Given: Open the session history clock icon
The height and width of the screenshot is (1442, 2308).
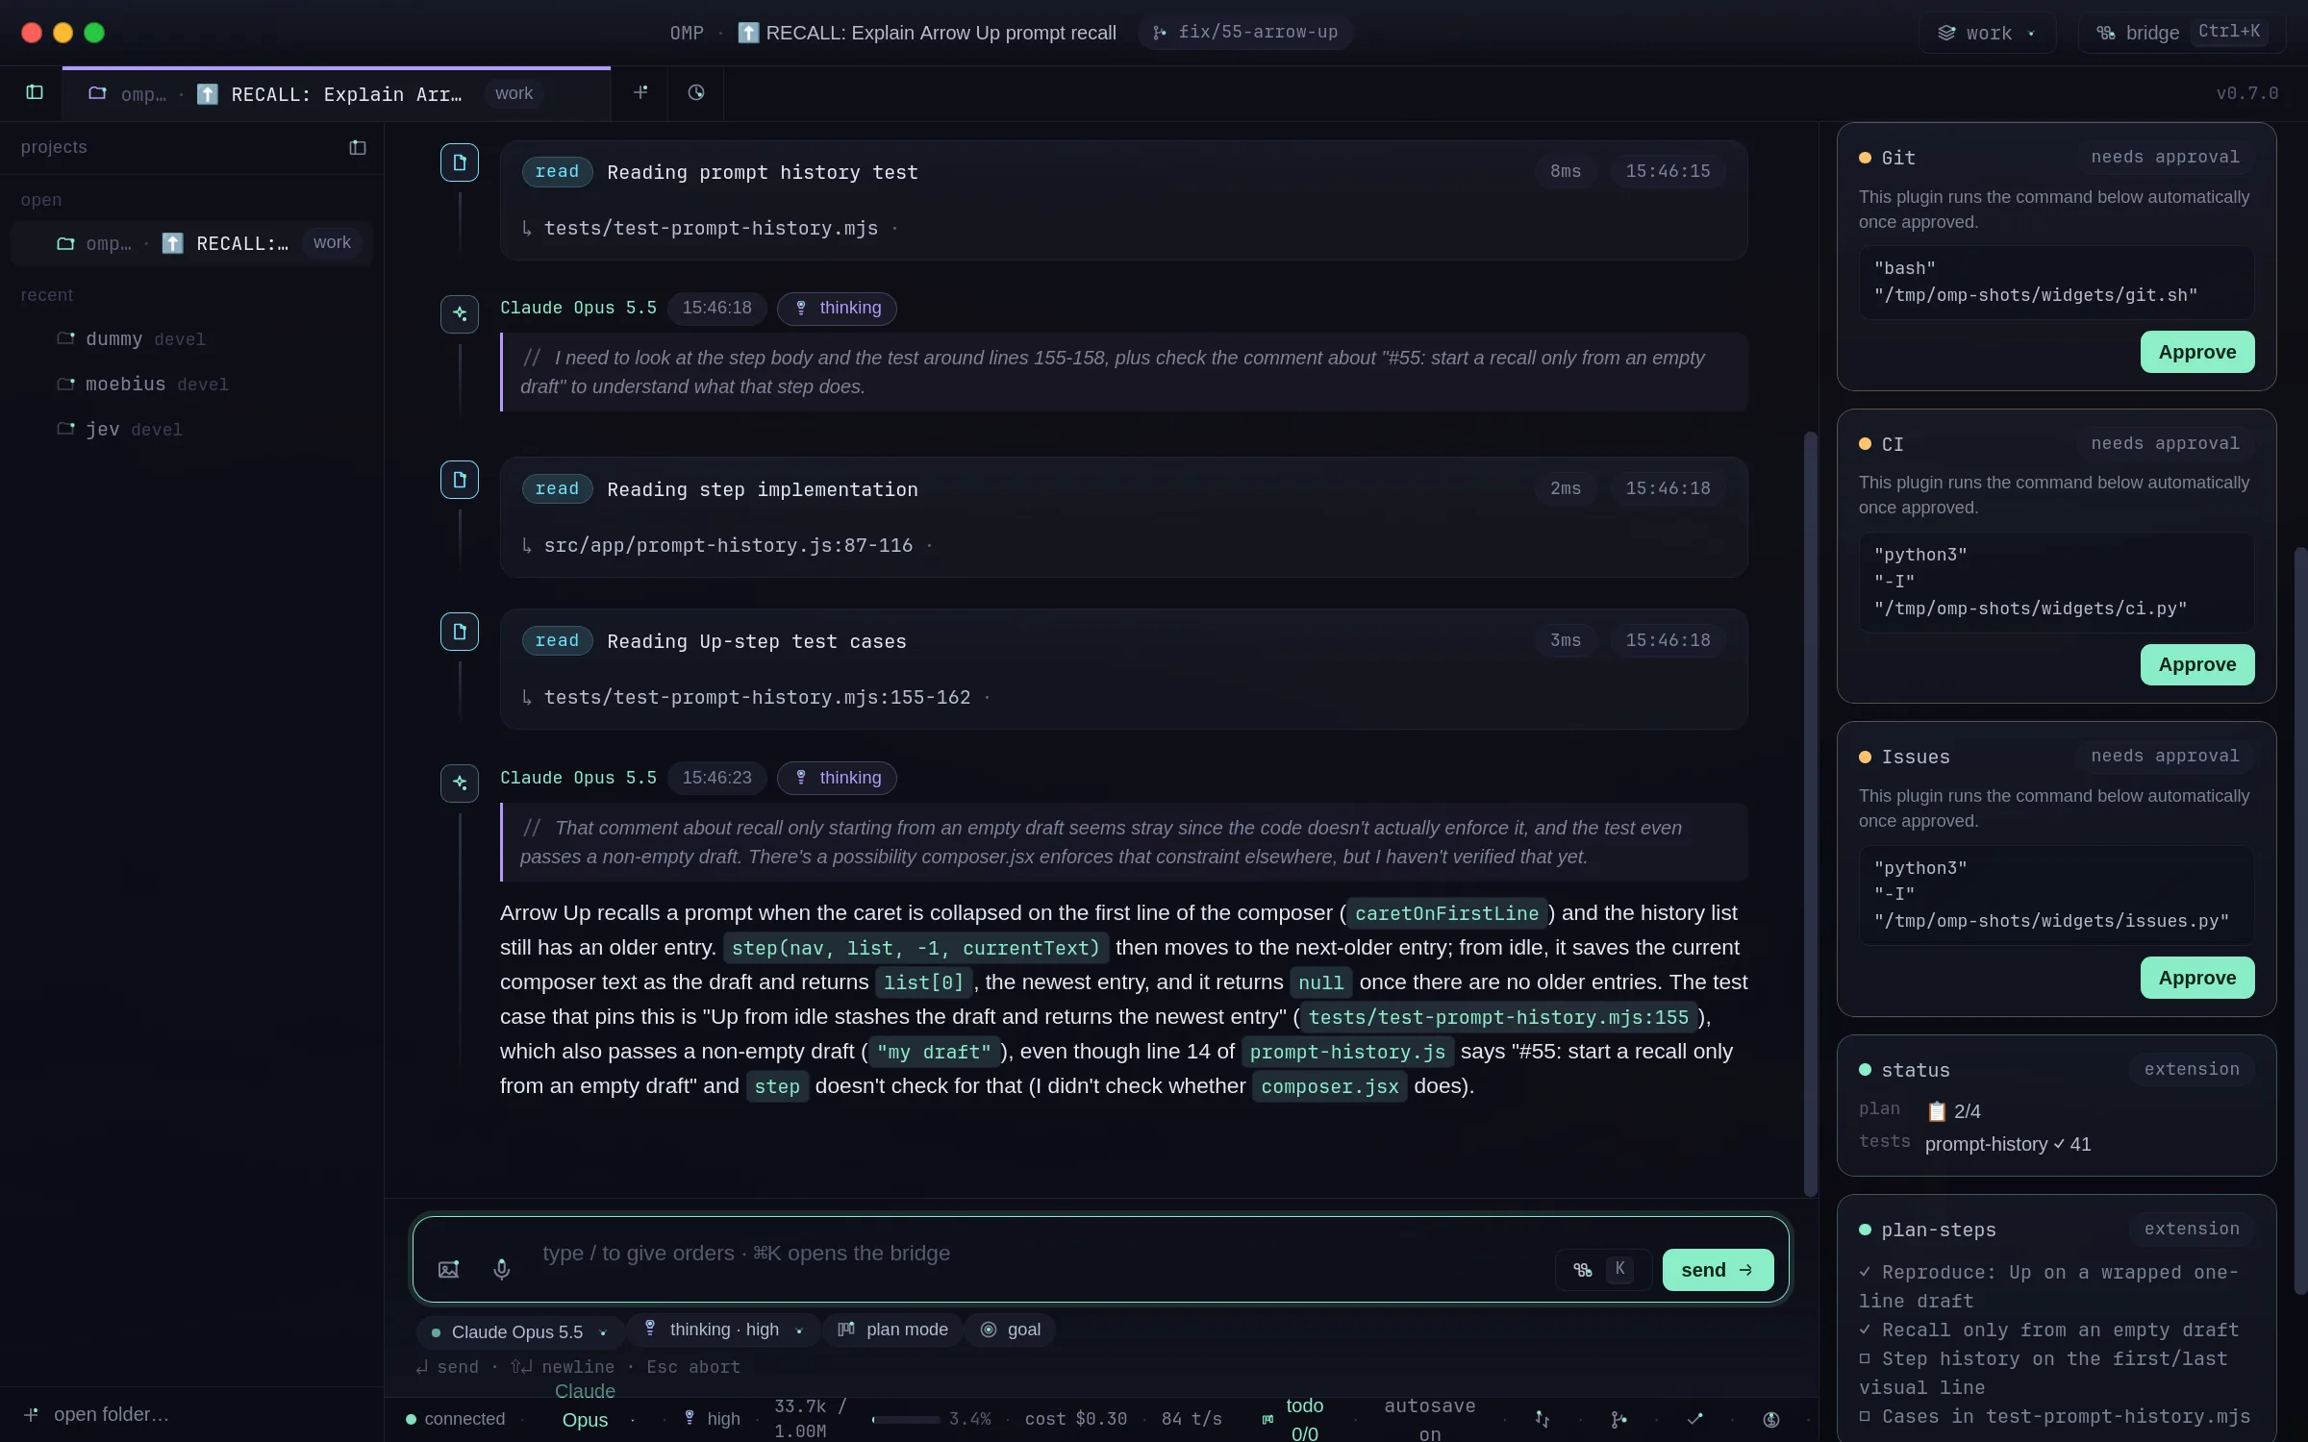Looking at the screenshot, I should (x=696, y=92).
